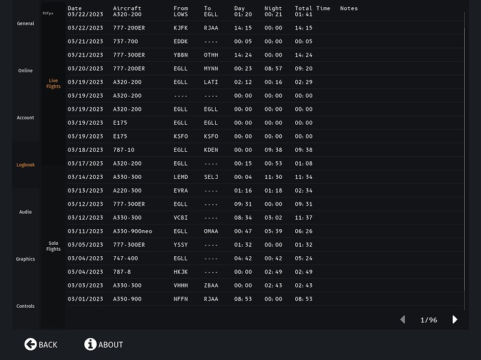Click the Notes column header

coord(349,8)
